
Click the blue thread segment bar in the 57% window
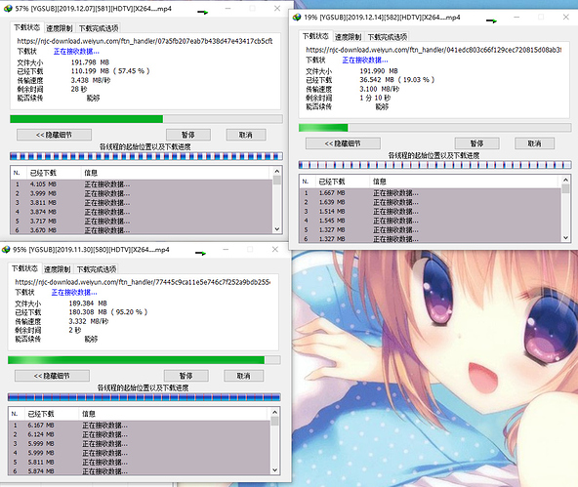coord(146,156)
